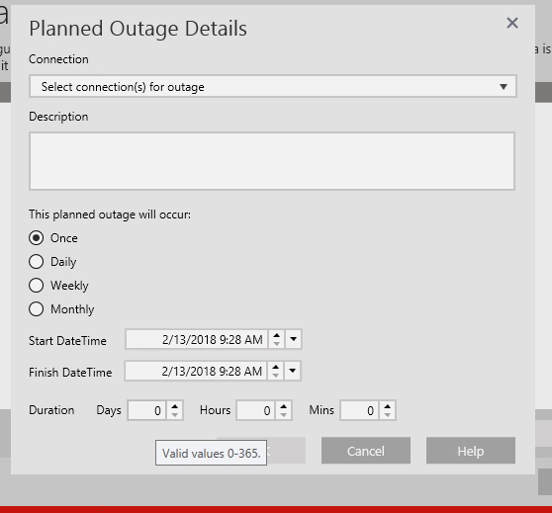
Task: Increment the Duration Mins value
Action: (x=387, y=406)
